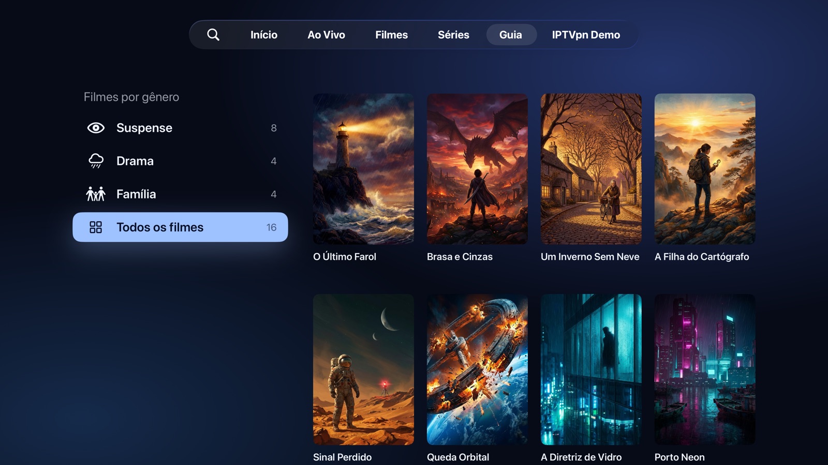
Task: Click the title text Porto Neon
Action: coord(679,457)
